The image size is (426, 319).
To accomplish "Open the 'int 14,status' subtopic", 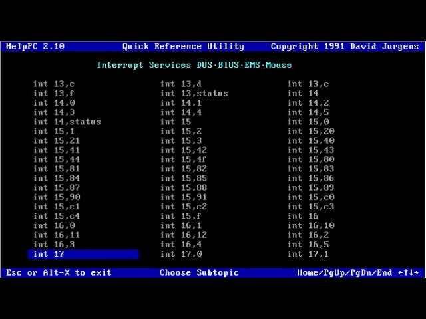I will [x=67, y=122].
